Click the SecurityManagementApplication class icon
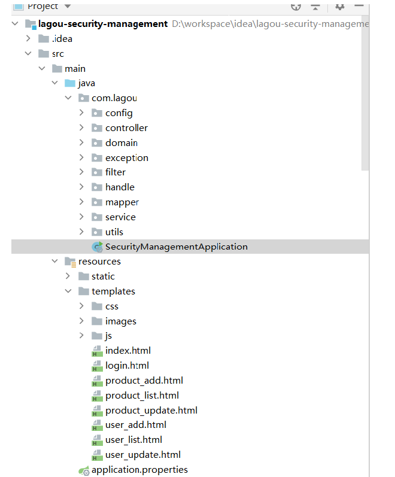The width and height of the screenshot is (395, 477). click(98, 247)
